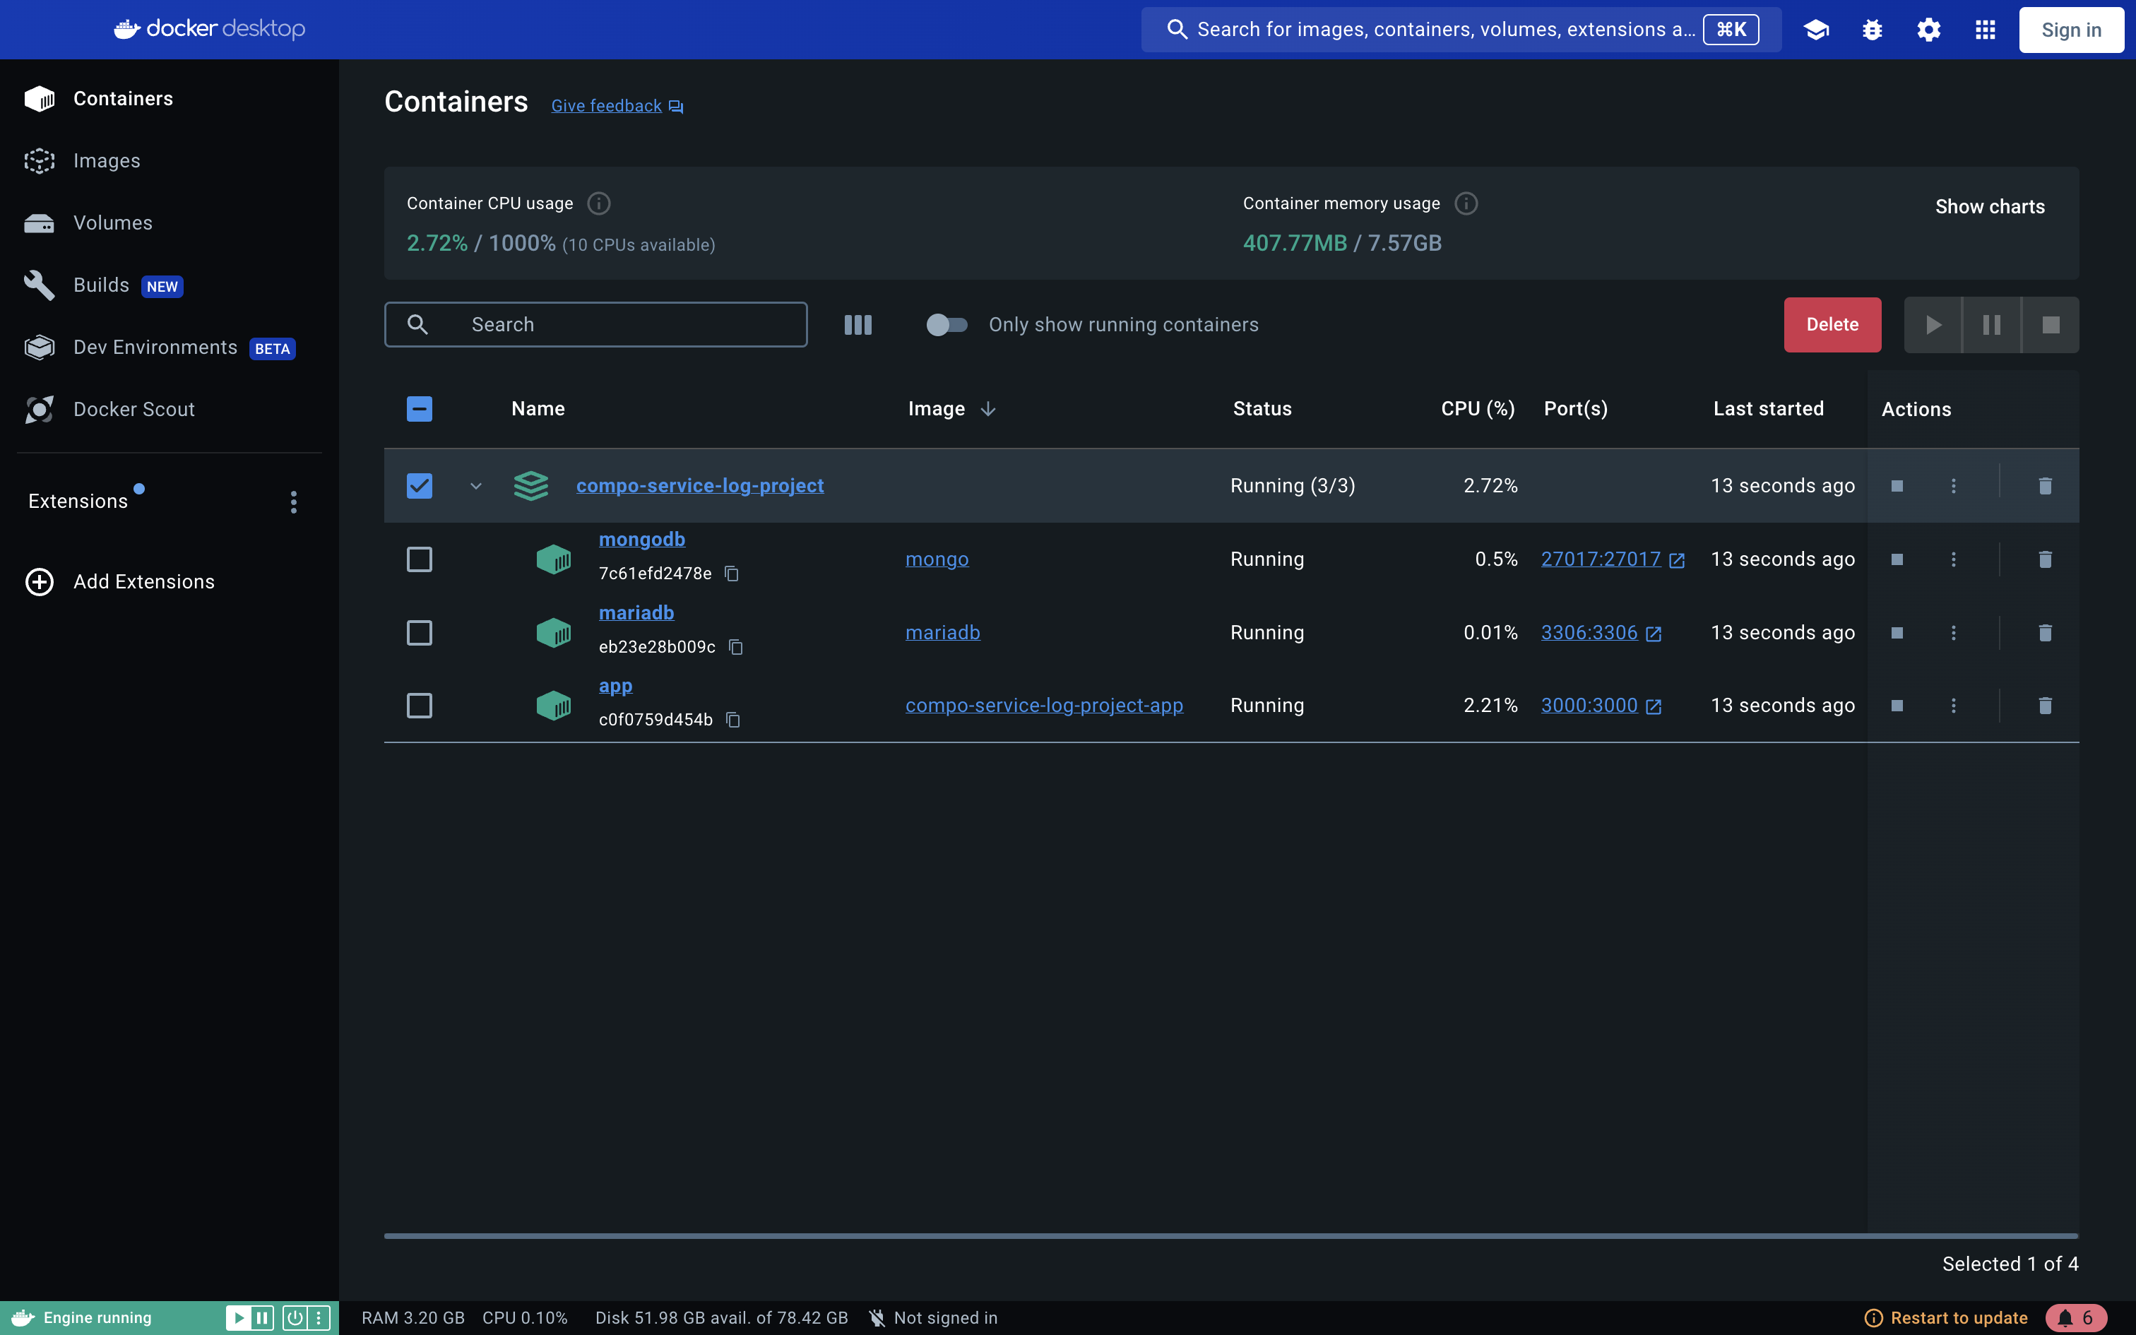Open Settings gear icon
The height and width of the screenshot is (1335, 2136).
(x=1928, y=30)
